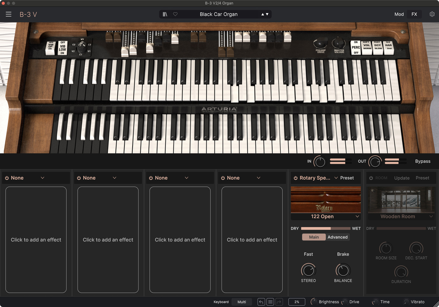The height and width of the screenshot is (307, 439).
Task: Click the Vibrato macro knob
Action: pyautogui.click(x=406, y=302)
